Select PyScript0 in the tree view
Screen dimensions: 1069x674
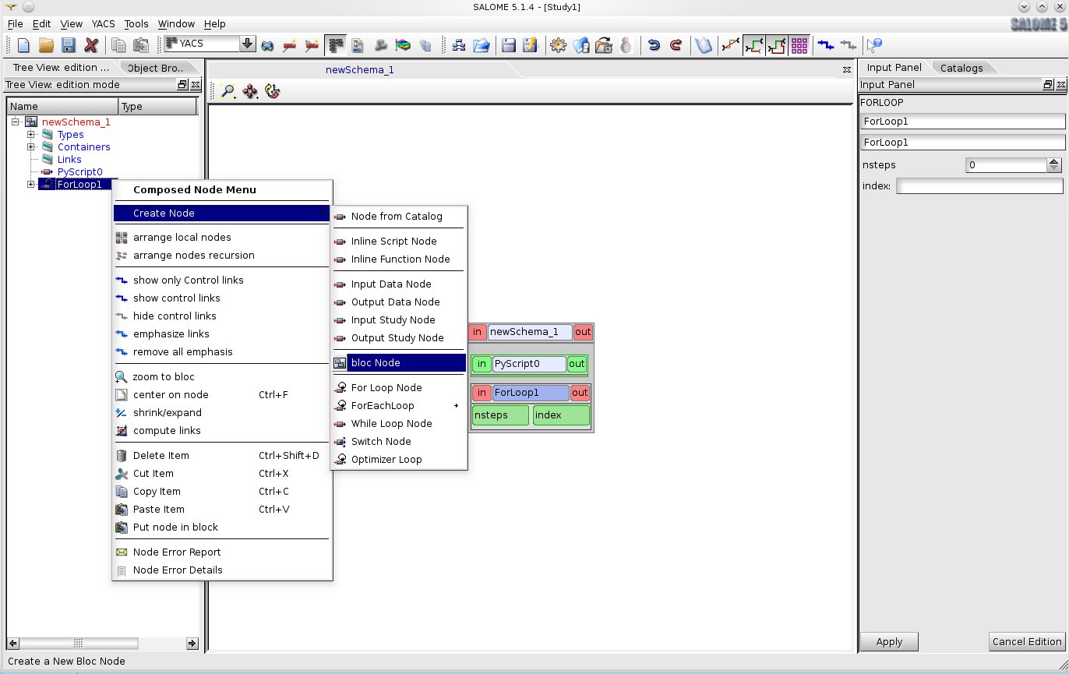79,171
